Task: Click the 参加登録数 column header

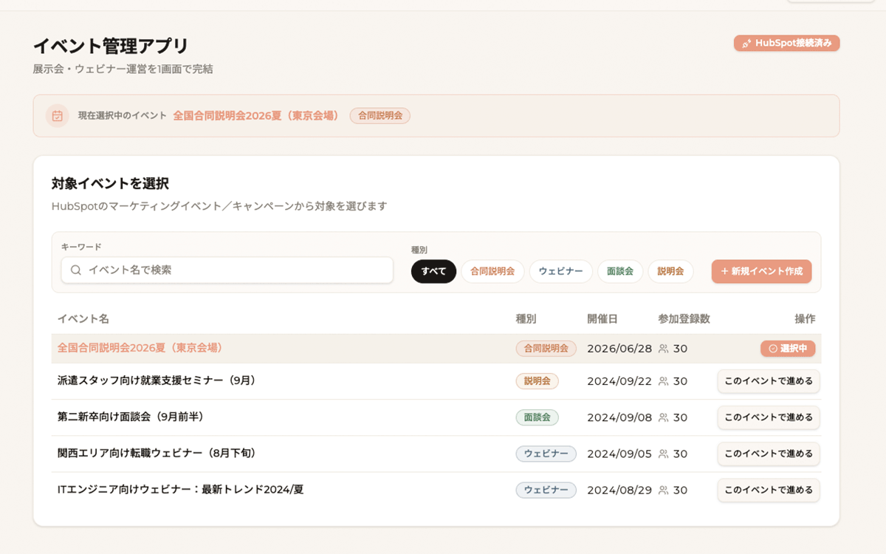Action: click(x=684, y=319)
